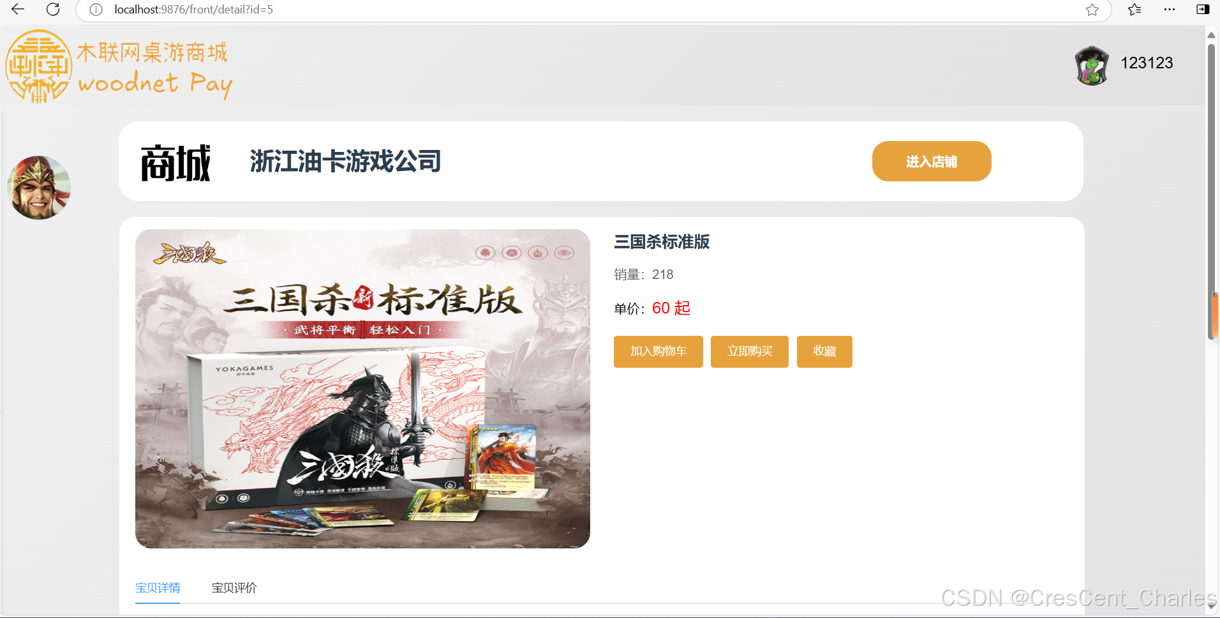Open the browser favorites list icon
Screen dimensions: 1220x618
pos(1134,10)
